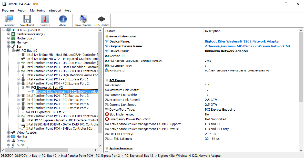This screenshot has width=304, height=158.
Task: Click the details panel scroll down arrow
Action: 301,150
